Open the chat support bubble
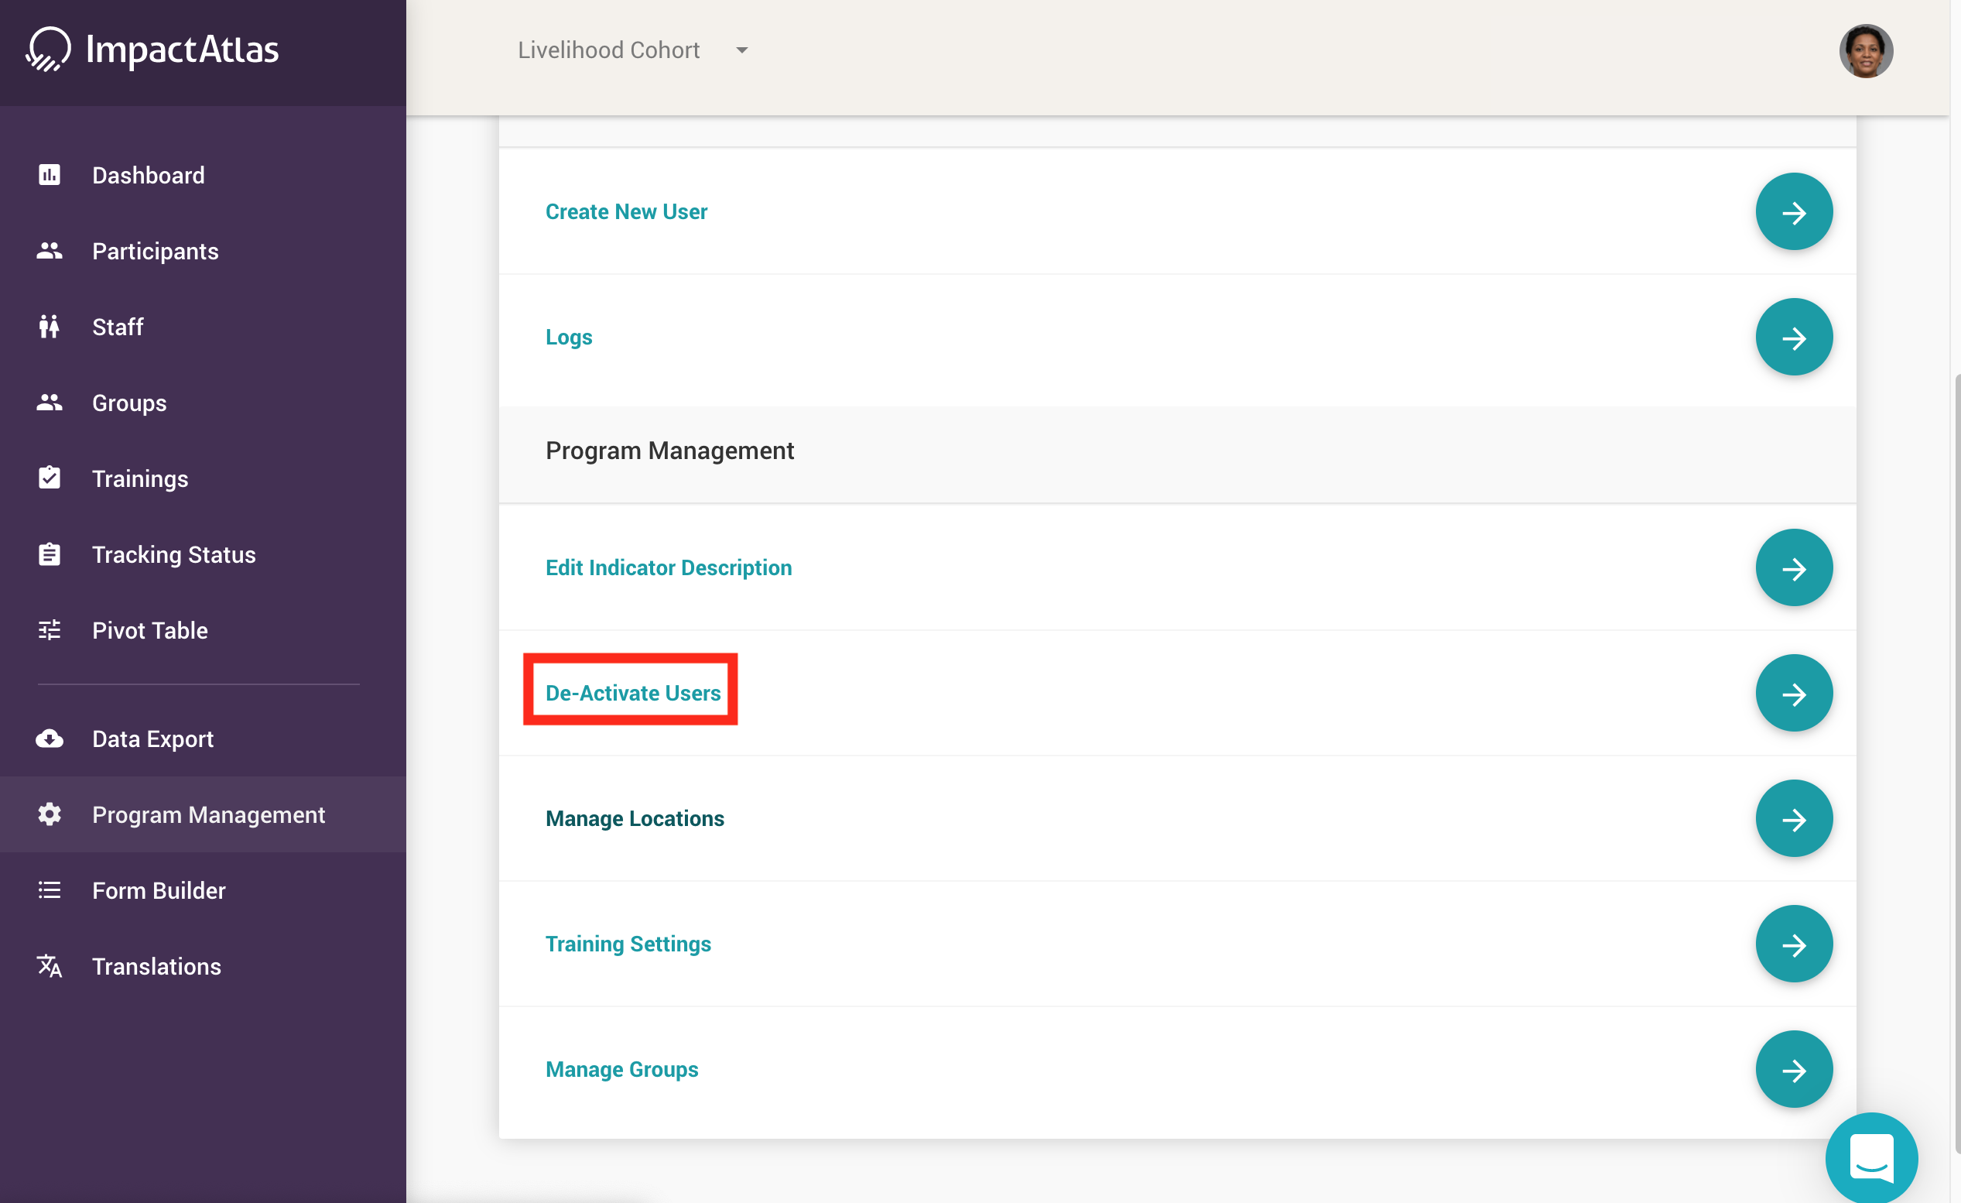The image size is (1961, 1203). 1871,1157
